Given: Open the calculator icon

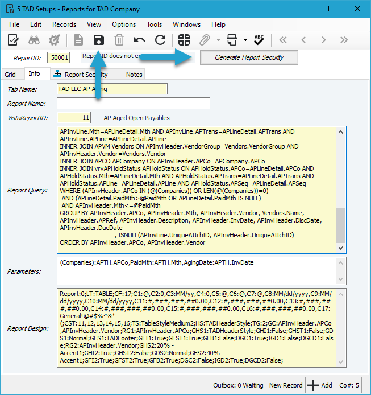Looking at the screenshot, I should pyautogui.click(x=184, y=40).
